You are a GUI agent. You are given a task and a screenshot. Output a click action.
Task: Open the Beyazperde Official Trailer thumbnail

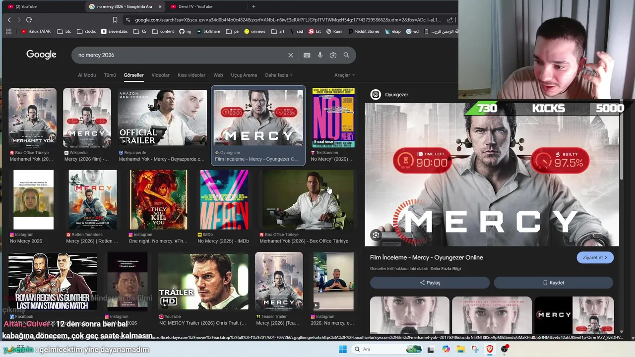(x=162, y=118)
